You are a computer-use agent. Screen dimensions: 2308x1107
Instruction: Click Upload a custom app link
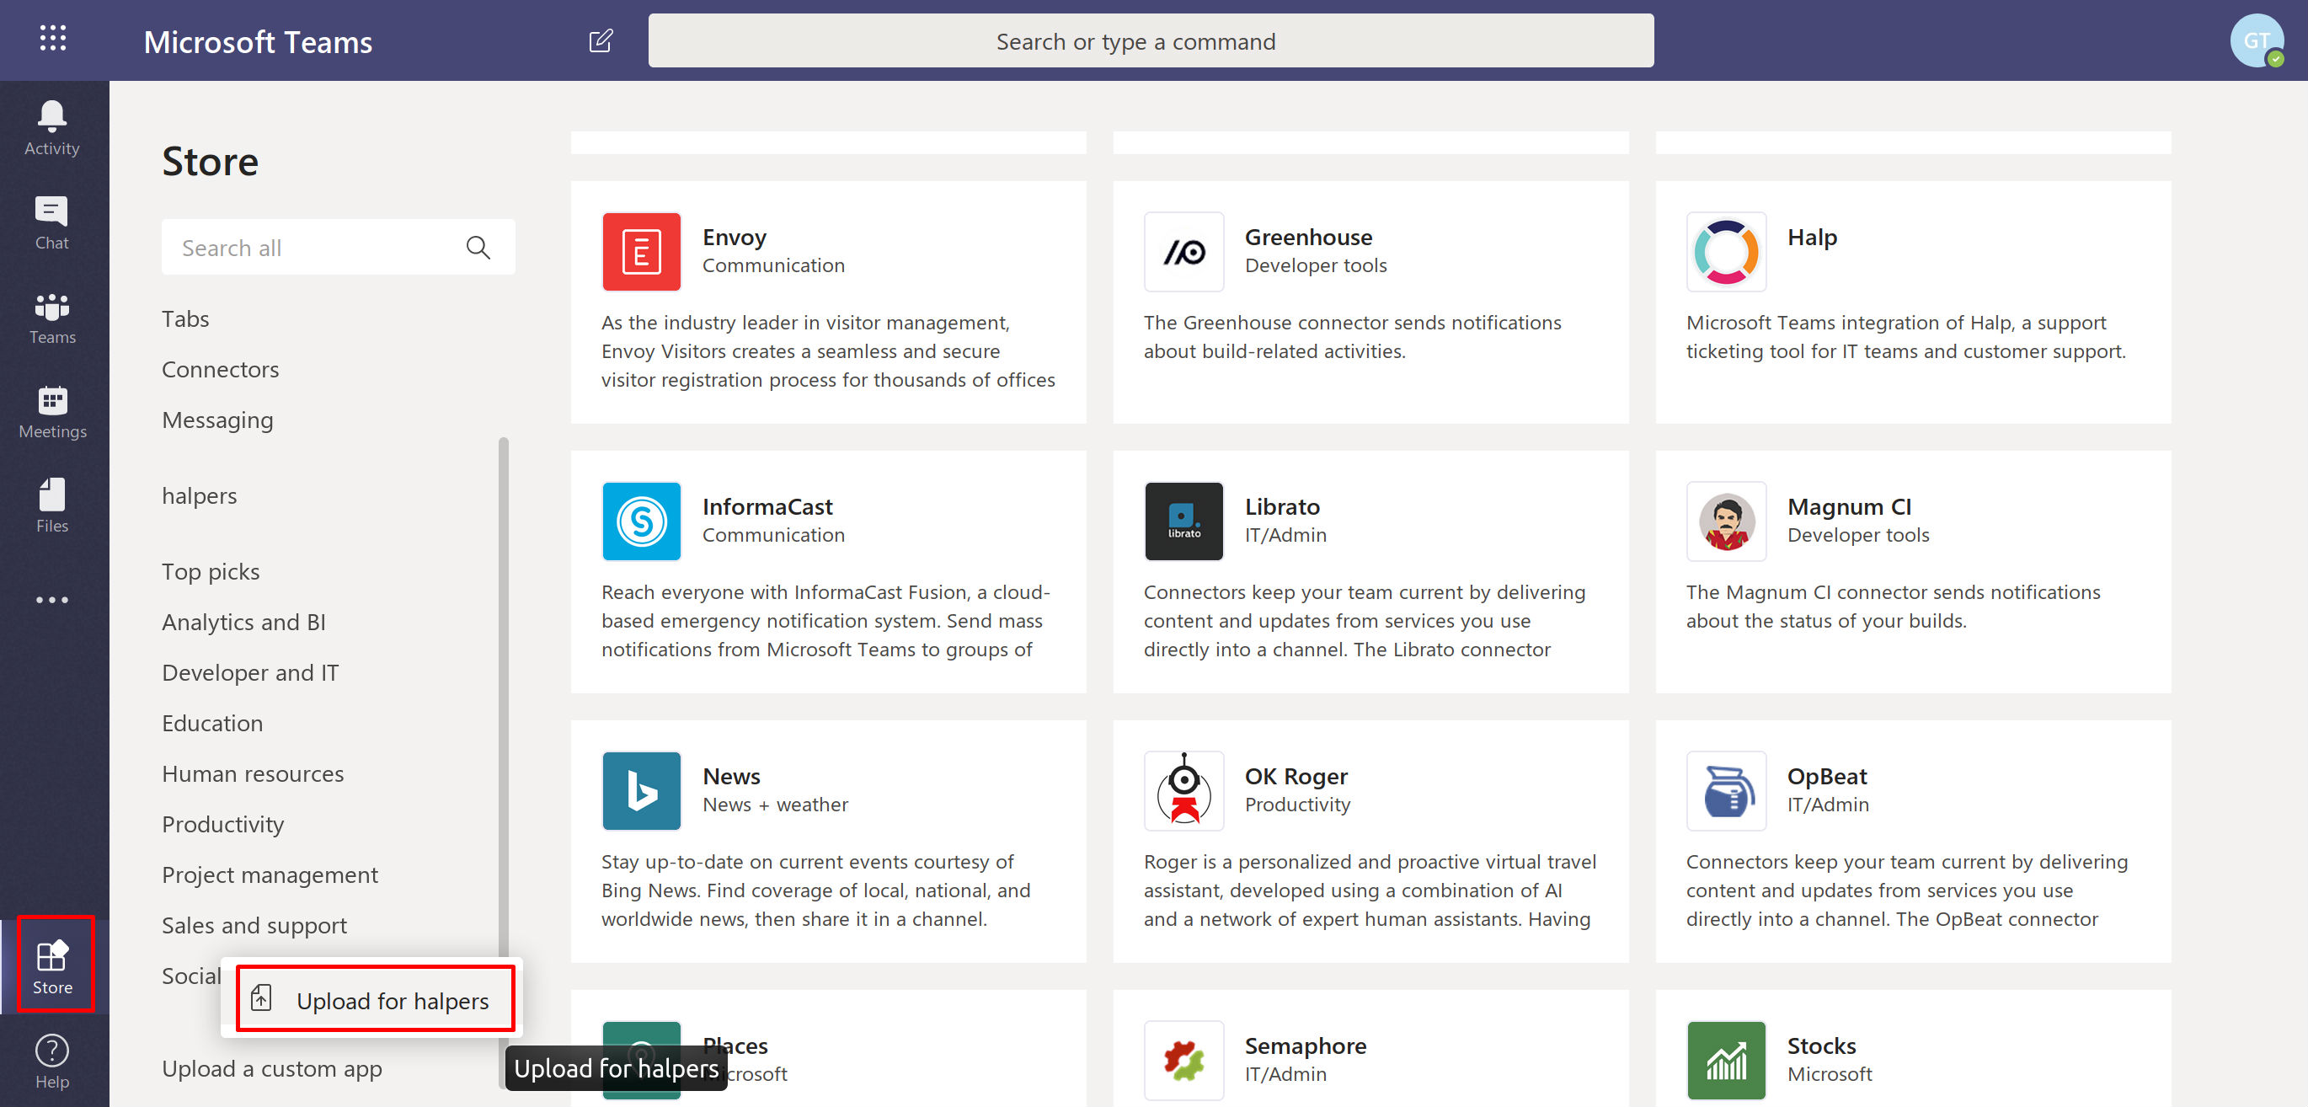click(x=271, y=1068)
